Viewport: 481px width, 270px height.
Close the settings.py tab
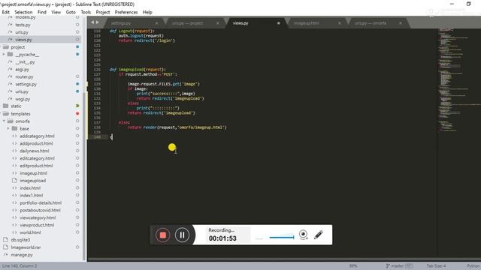point(157,23)
